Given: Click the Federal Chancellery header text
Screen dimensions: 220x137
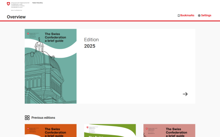Looking at the screenshot, I should 37,3.
